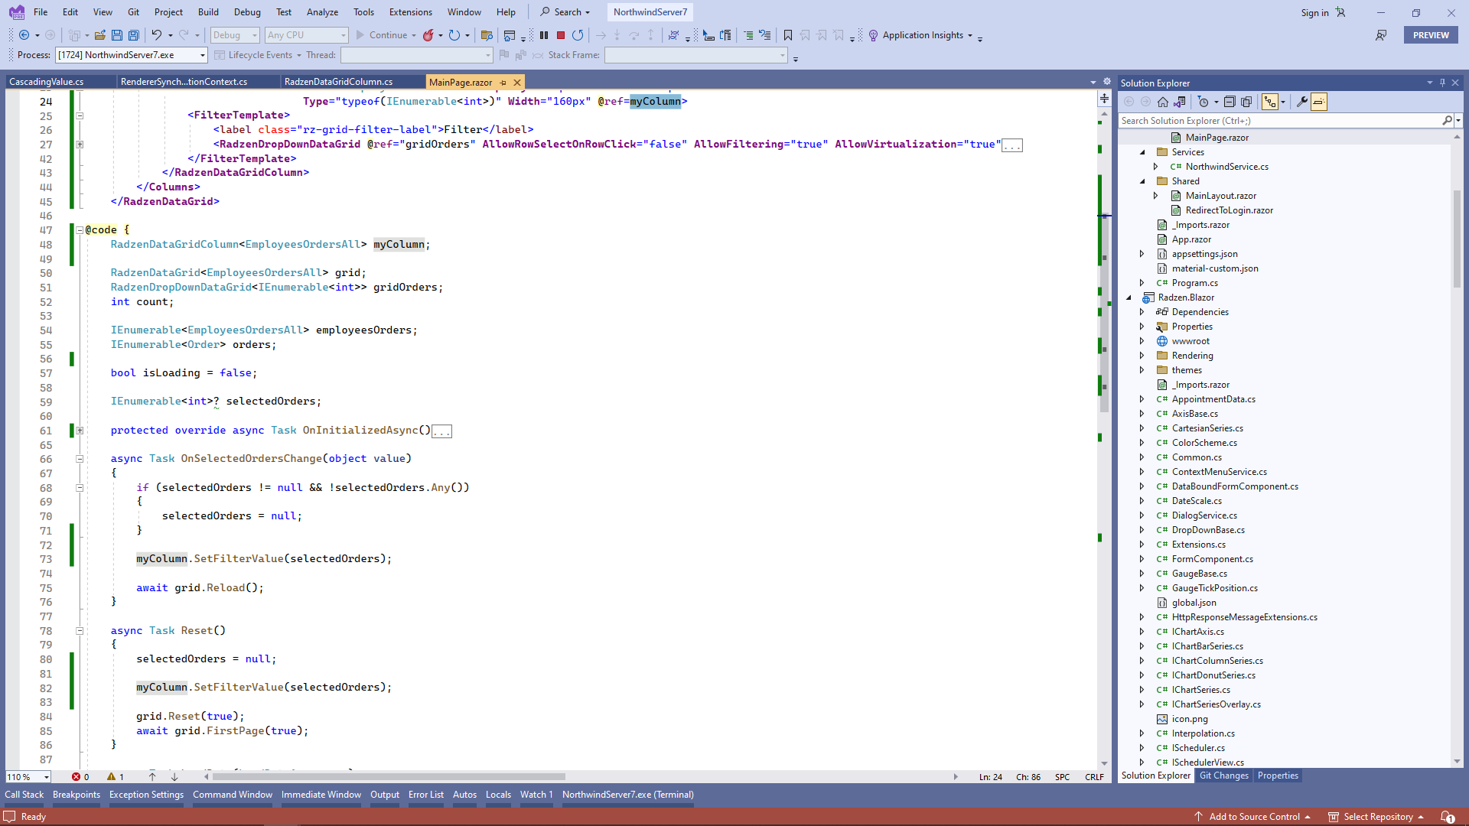
Task: Click the bookmark icon in toolbar
Action: 788,35
